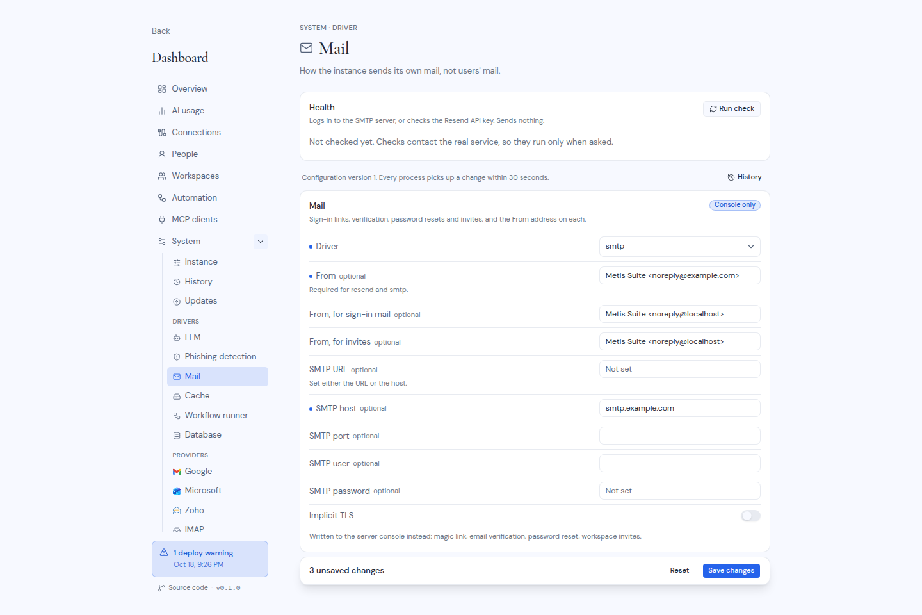This screenshot has width=922, height=615.
Task: Click the Microsoft Outlook logo icon
Action: 177,491
